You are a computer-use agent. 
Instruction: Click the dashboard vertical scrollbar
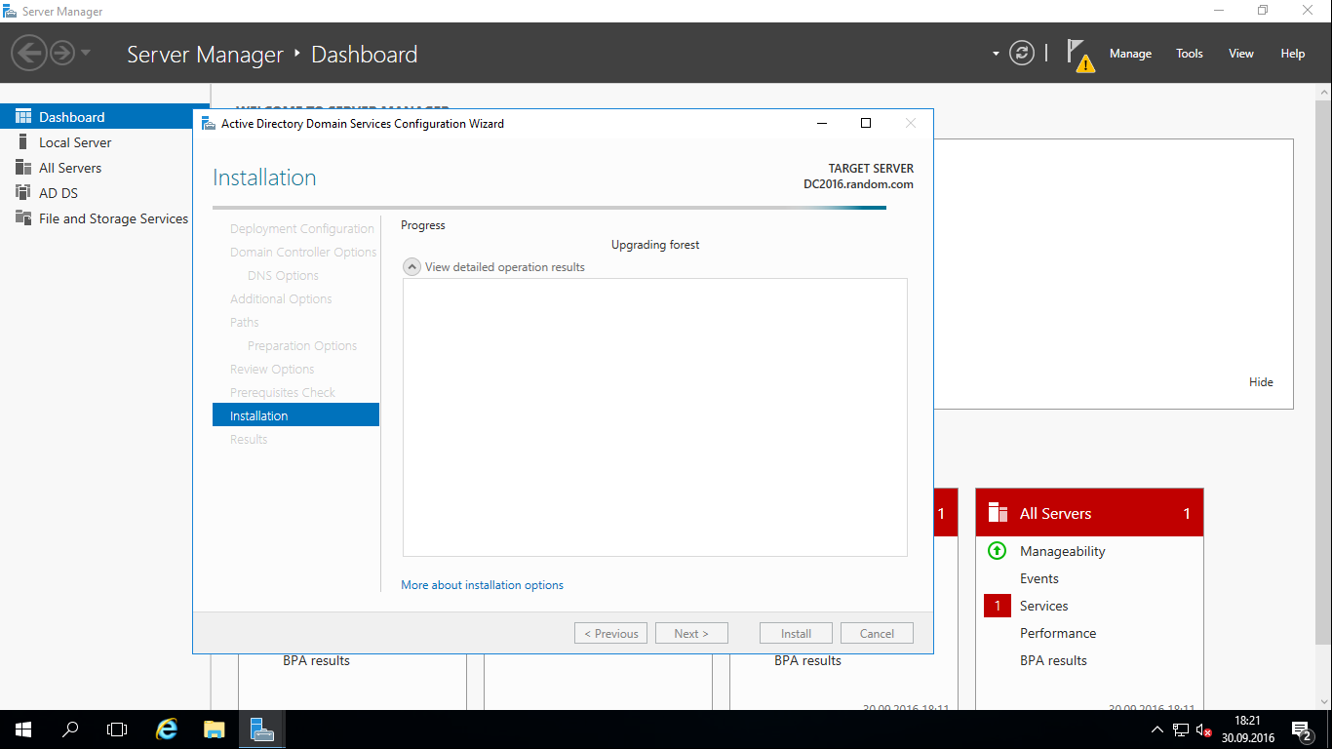1323,371
